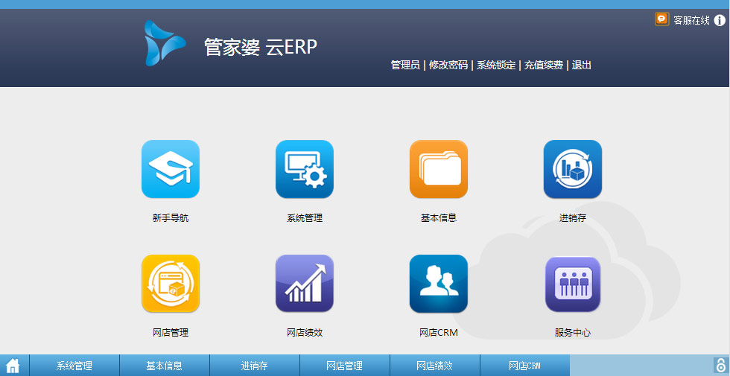730x376 pixels.
Task: Select 网店绩效 tab in bottom bar
Action: (435, 366)
